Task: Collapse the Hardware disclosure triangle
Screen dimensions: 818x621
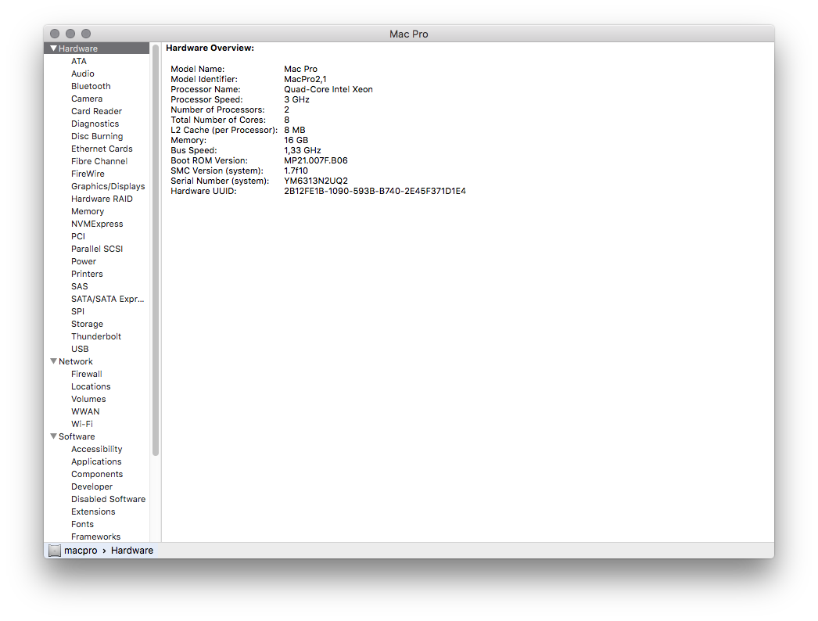Action: coord(53,48)
